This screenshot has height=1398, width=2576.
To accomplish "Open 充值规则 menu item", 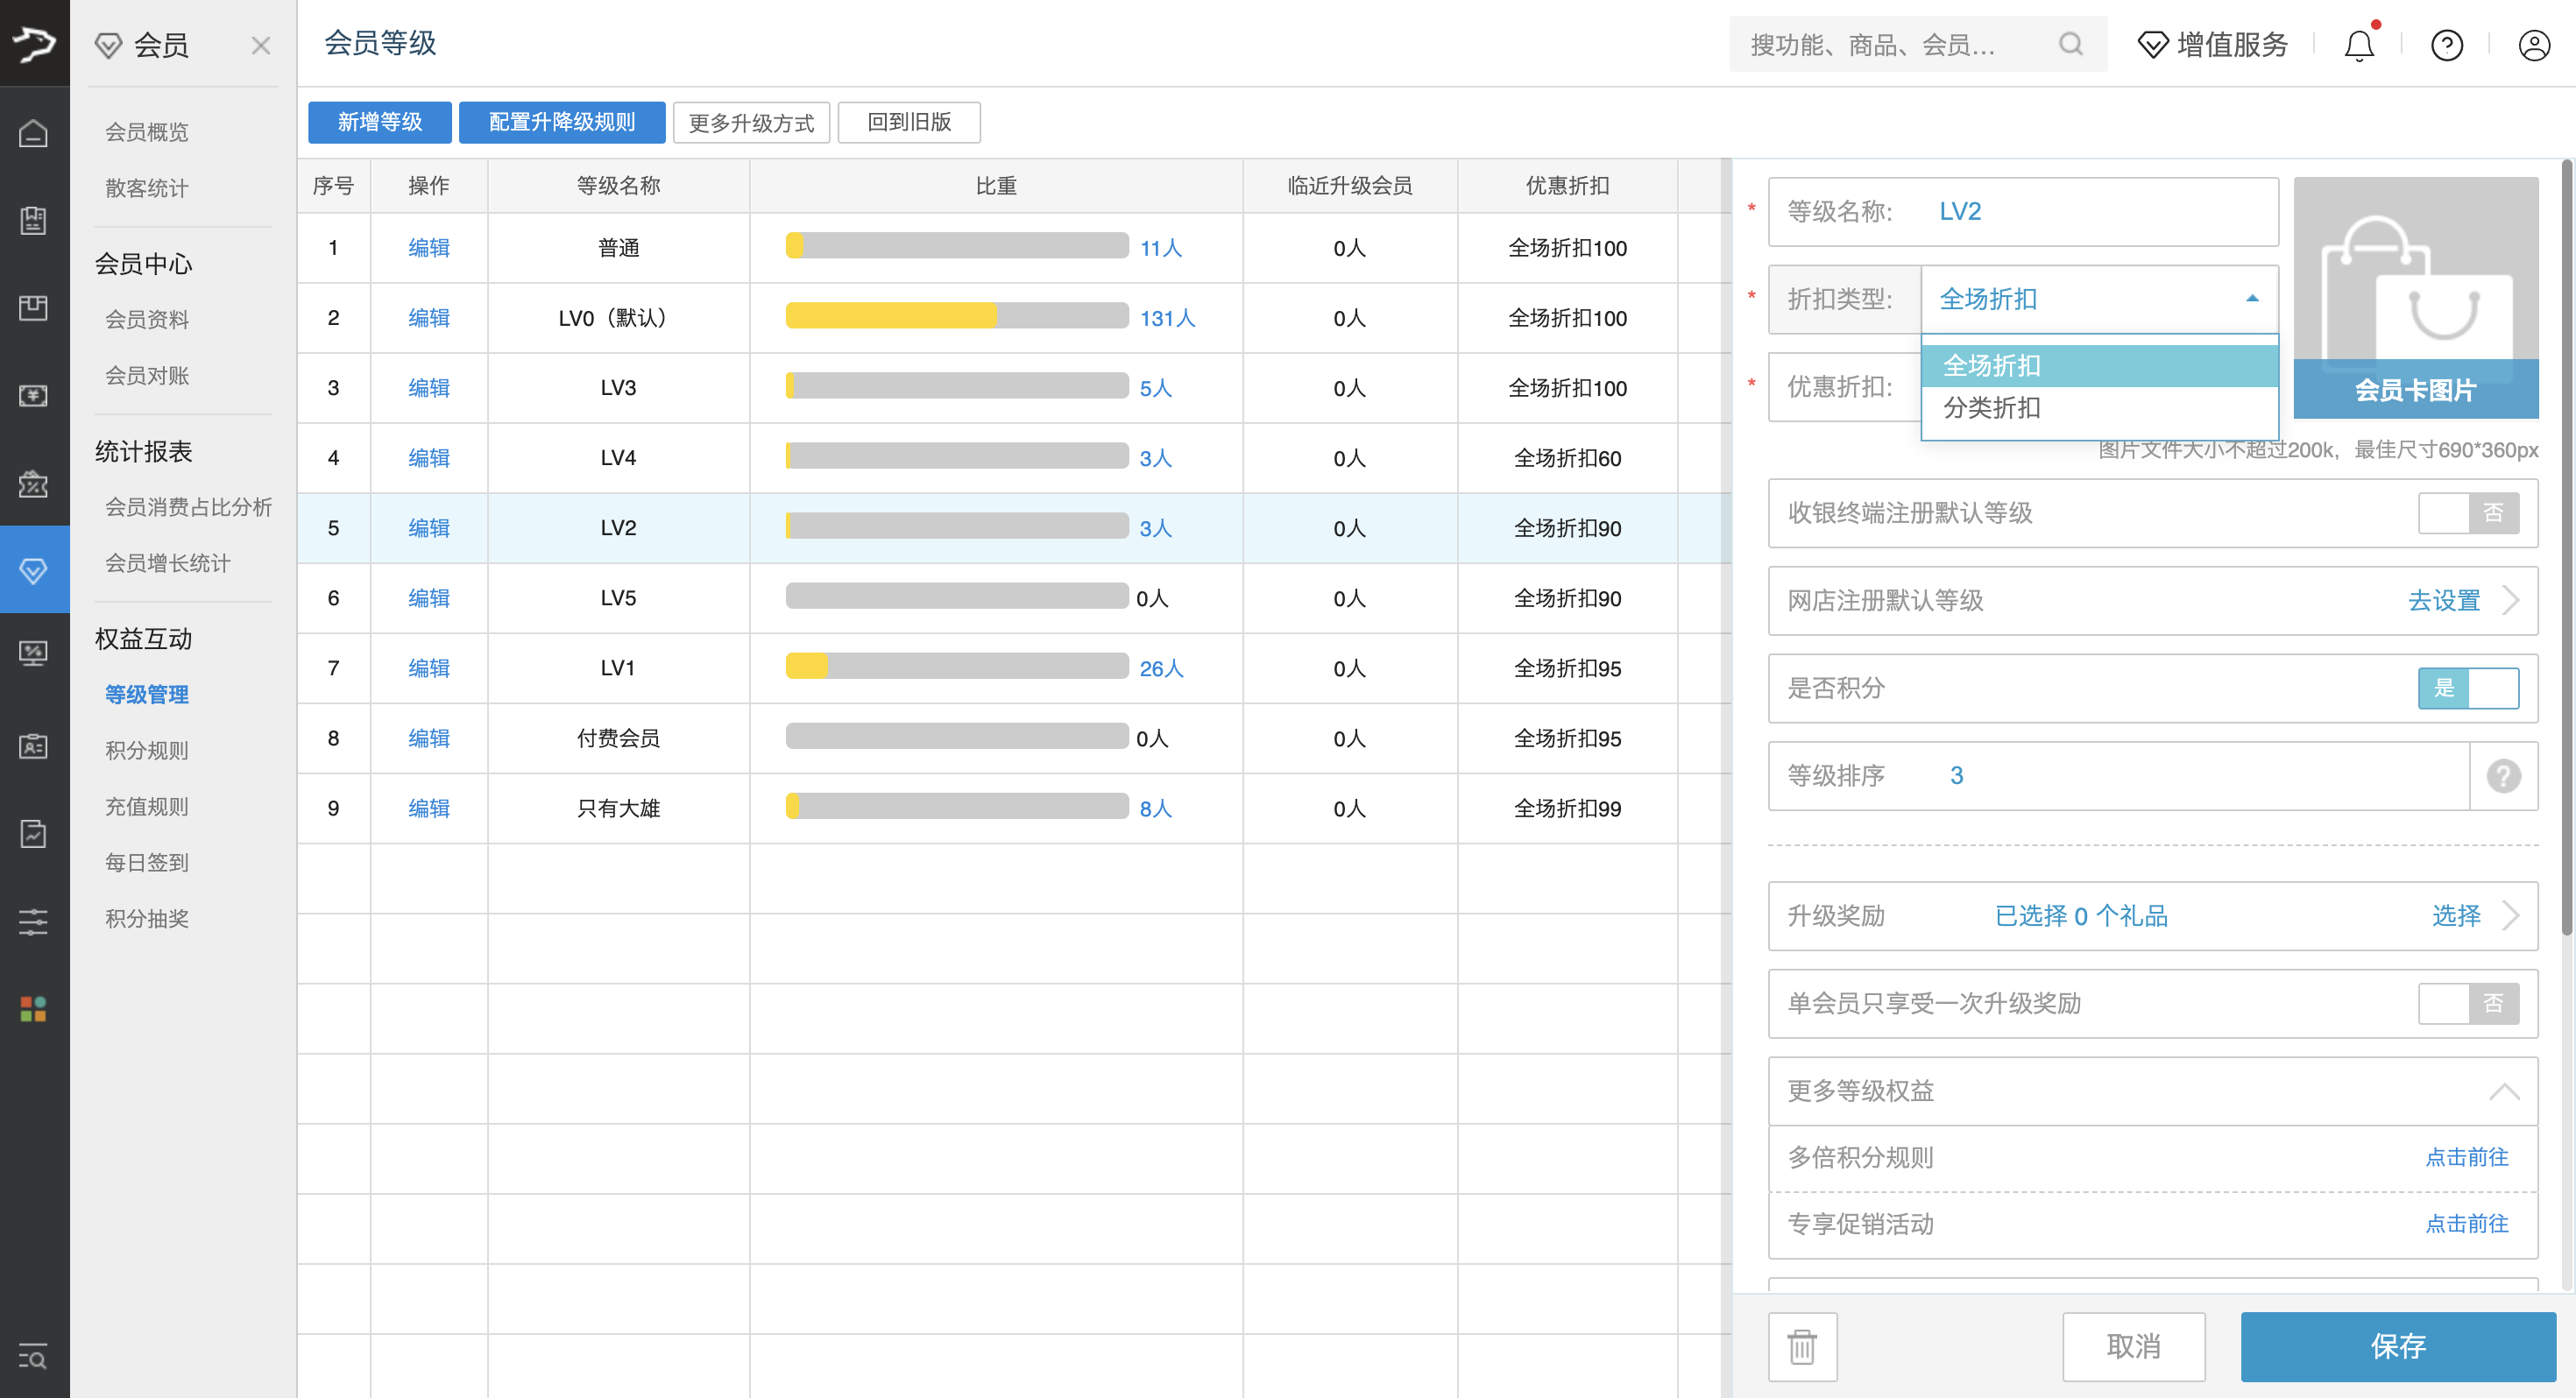I will click(147, 807).
